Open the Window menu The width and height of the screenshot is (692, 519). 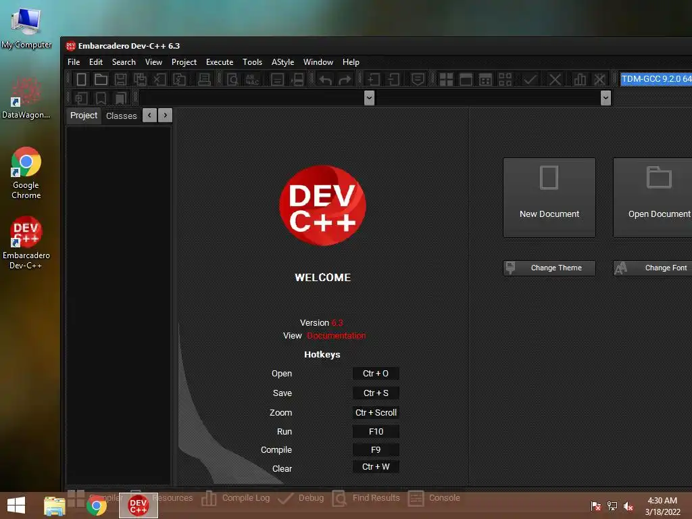click(x=318, y=62)
